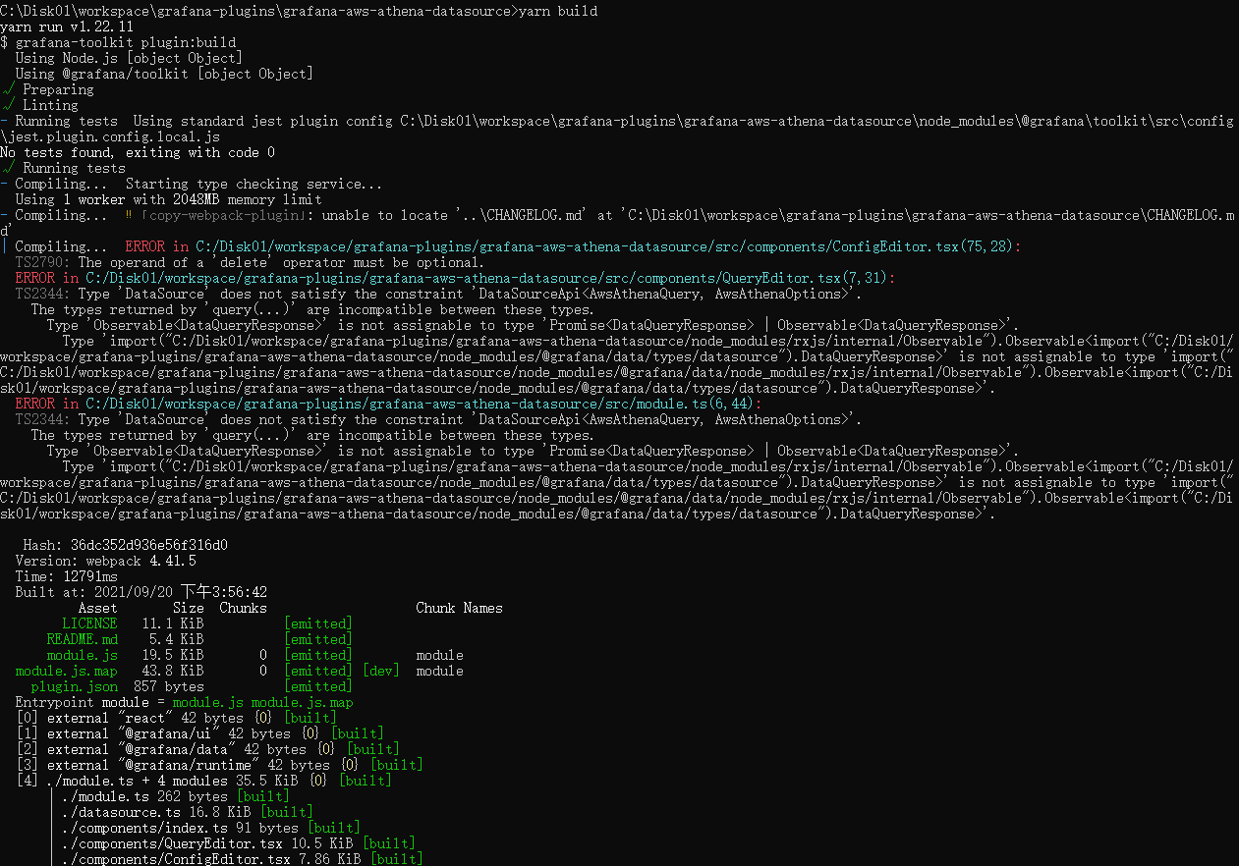Click '[1] external "@grafana/ui"' line
1239x866 pixels.
199,733
